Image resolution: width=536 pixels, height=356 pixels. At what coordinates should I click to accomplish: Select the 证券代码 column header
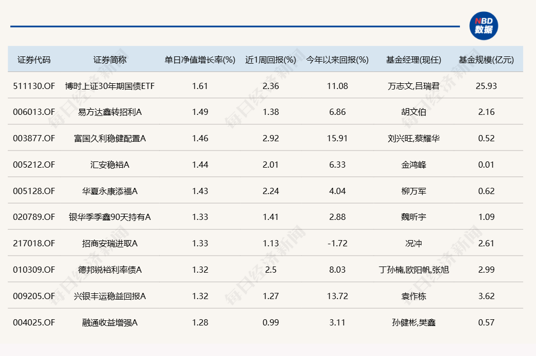(34, 60)
